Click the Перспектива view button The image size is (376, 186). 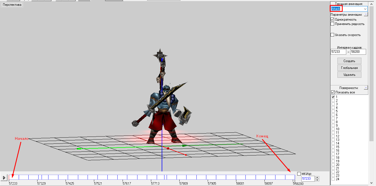click(x=12, y=5)
